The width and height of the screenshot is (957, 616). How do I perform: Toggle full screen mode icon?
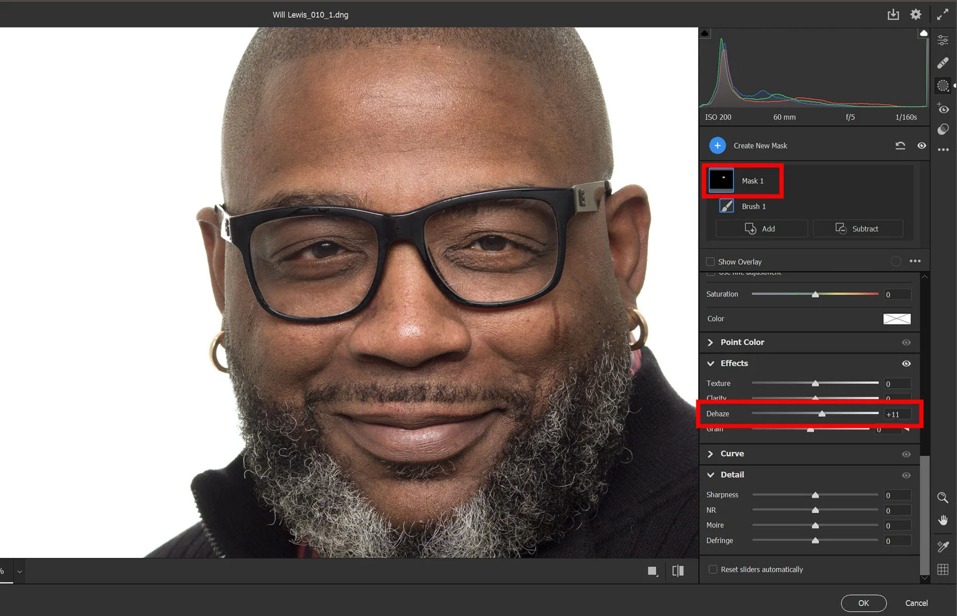(943, 14)
